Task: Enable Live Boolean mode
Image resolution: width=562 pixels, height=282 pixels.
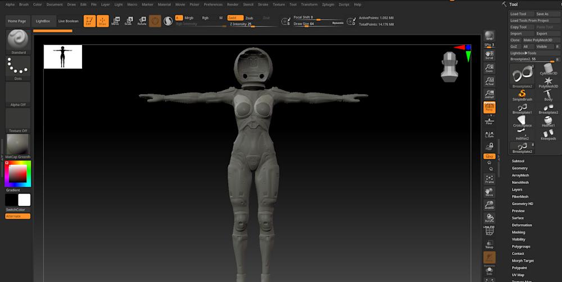Action: click(x=69, y=21)
